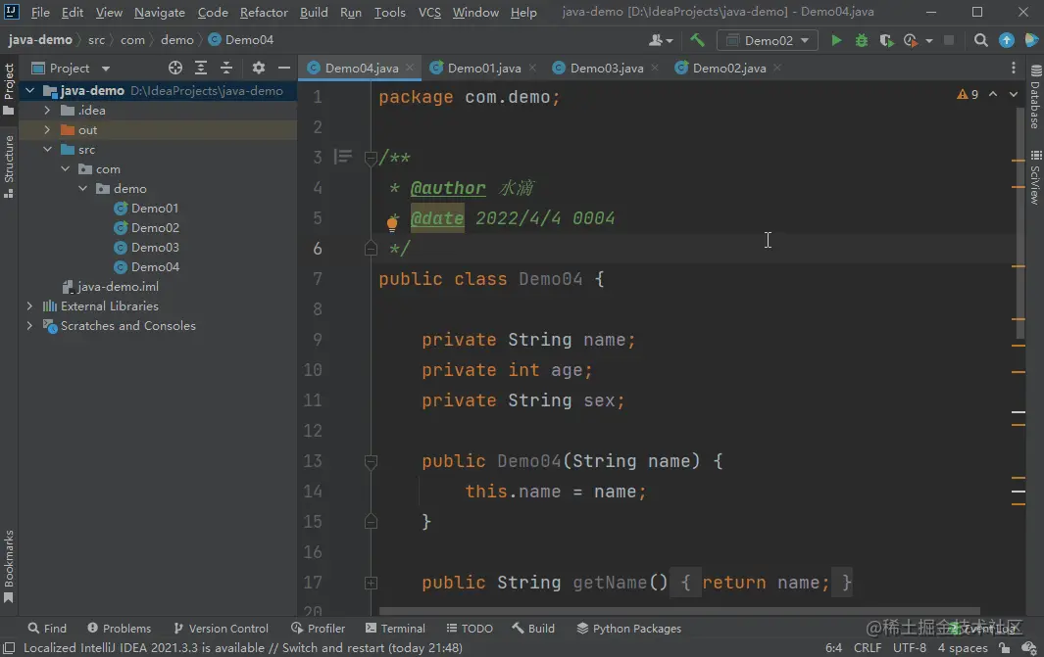The image size is (1044, 657).
Task: Toggle read-only lock icon in status bar
Action: point(1004,647)
